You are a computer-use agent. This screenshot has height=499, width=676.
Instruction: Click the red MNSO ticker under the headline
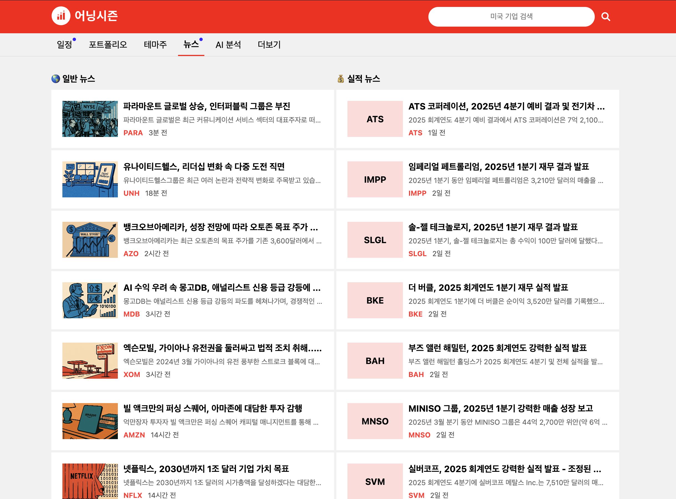click(x=419, y=435)
